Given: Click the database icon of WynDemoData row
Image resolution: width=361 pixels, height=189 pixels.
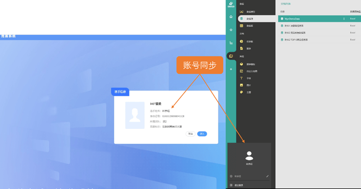Looking at the screenshot, I should [282, 19].
